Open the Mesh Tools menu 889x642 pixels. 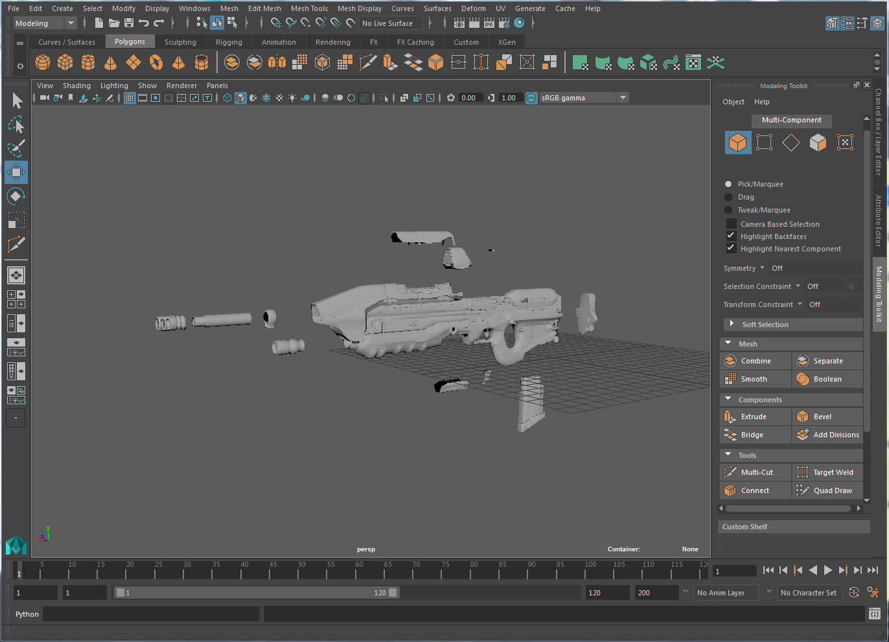pos(309,8)
